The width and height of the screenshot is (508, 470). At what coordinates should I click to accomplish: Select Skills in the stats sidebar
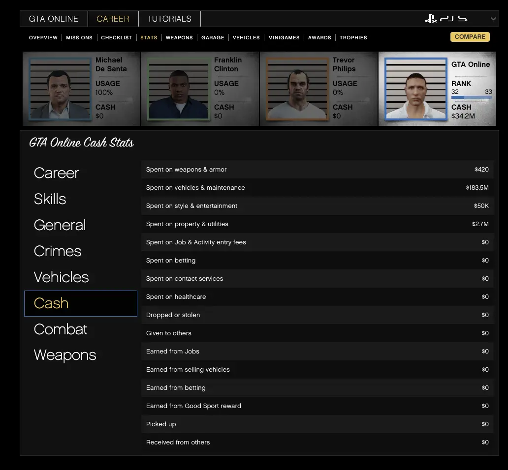pyautogui.click(x=50, y=199)
